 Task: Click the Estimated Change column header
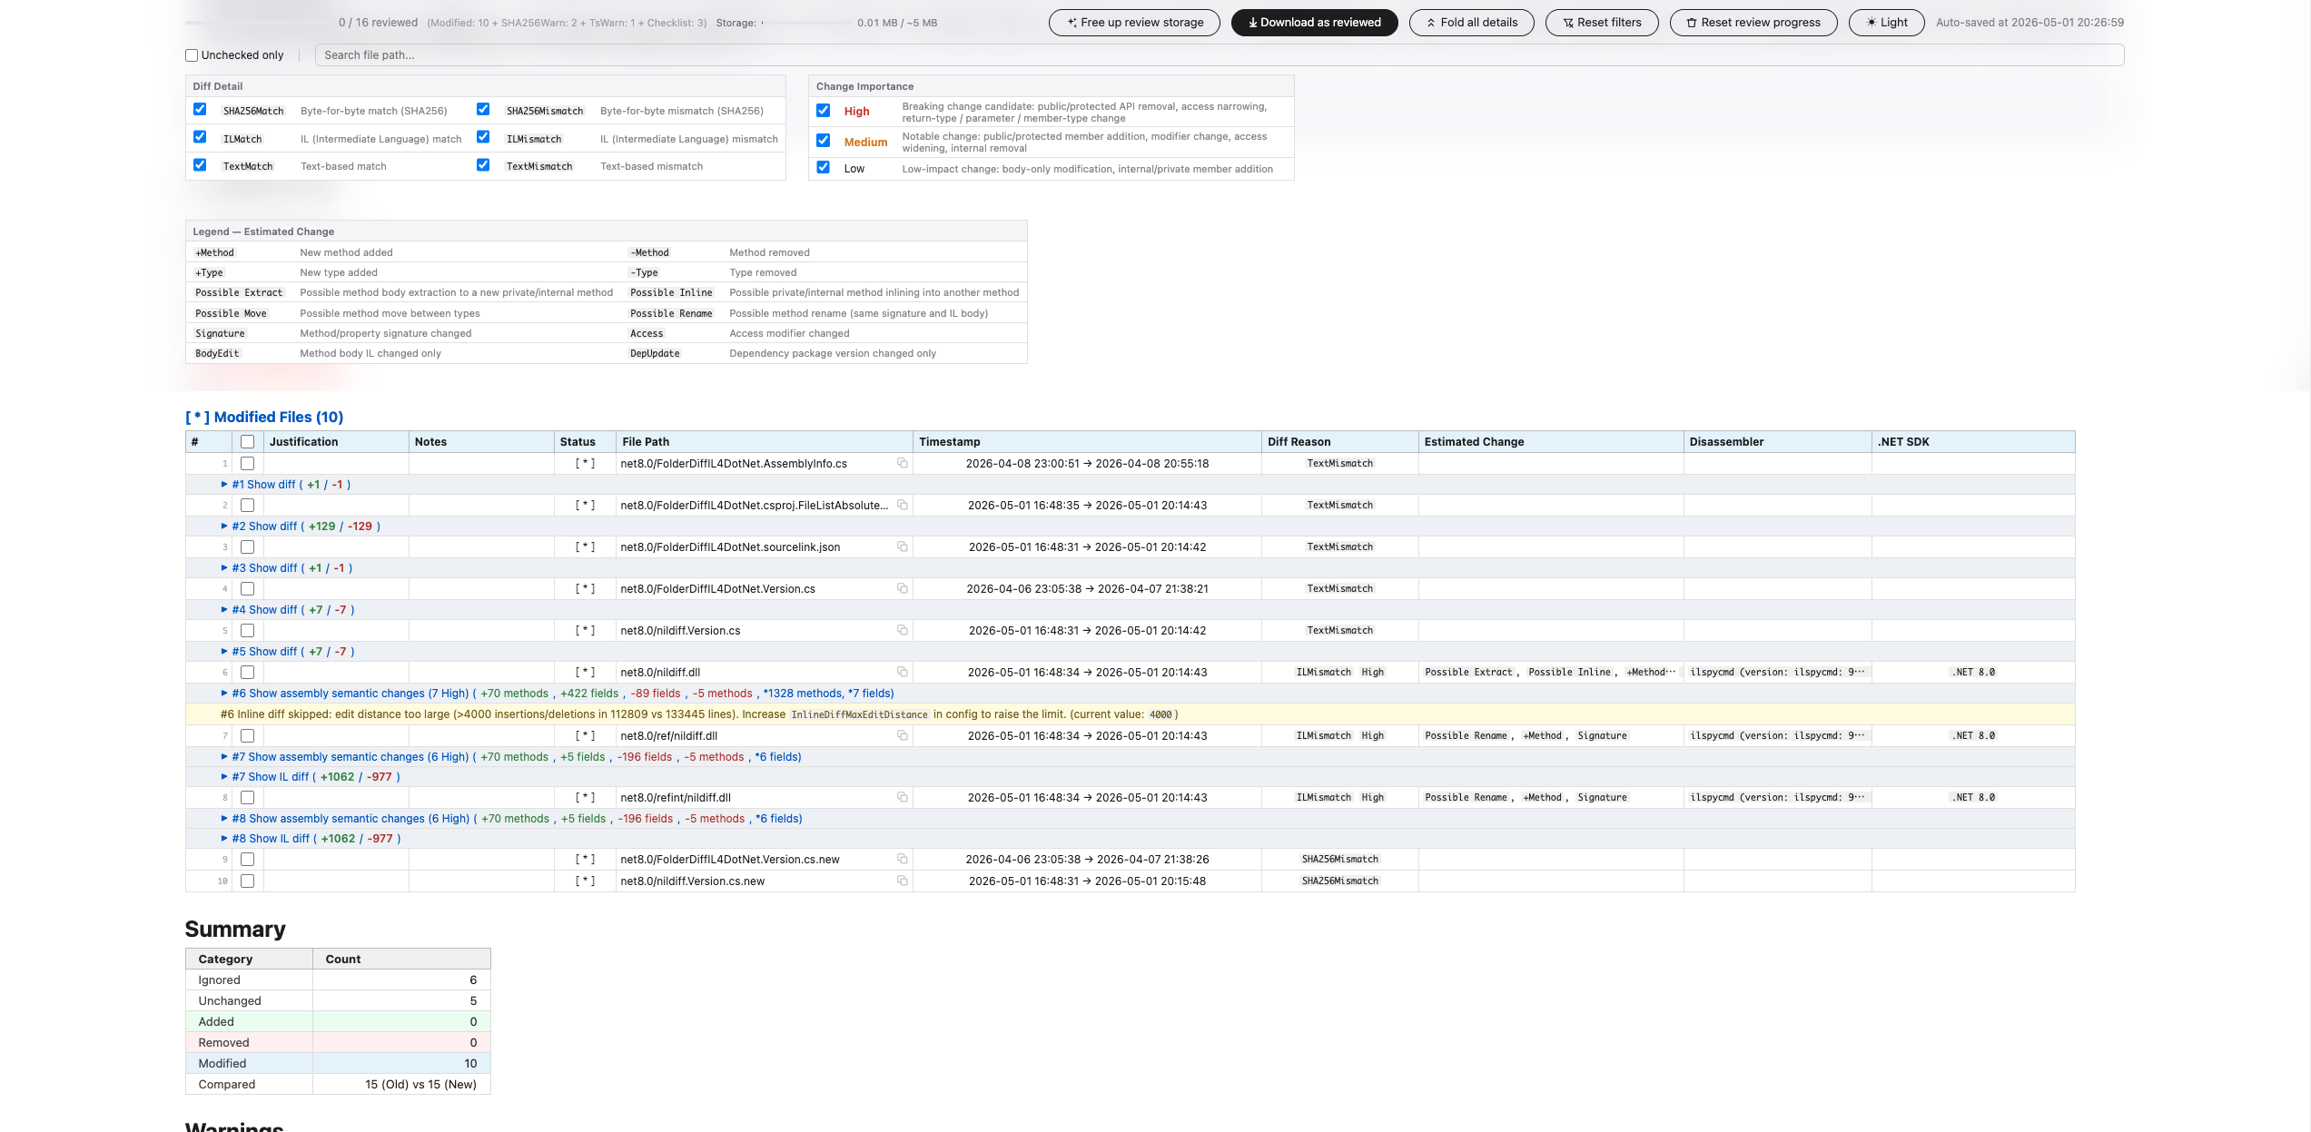coord(1550,442)
